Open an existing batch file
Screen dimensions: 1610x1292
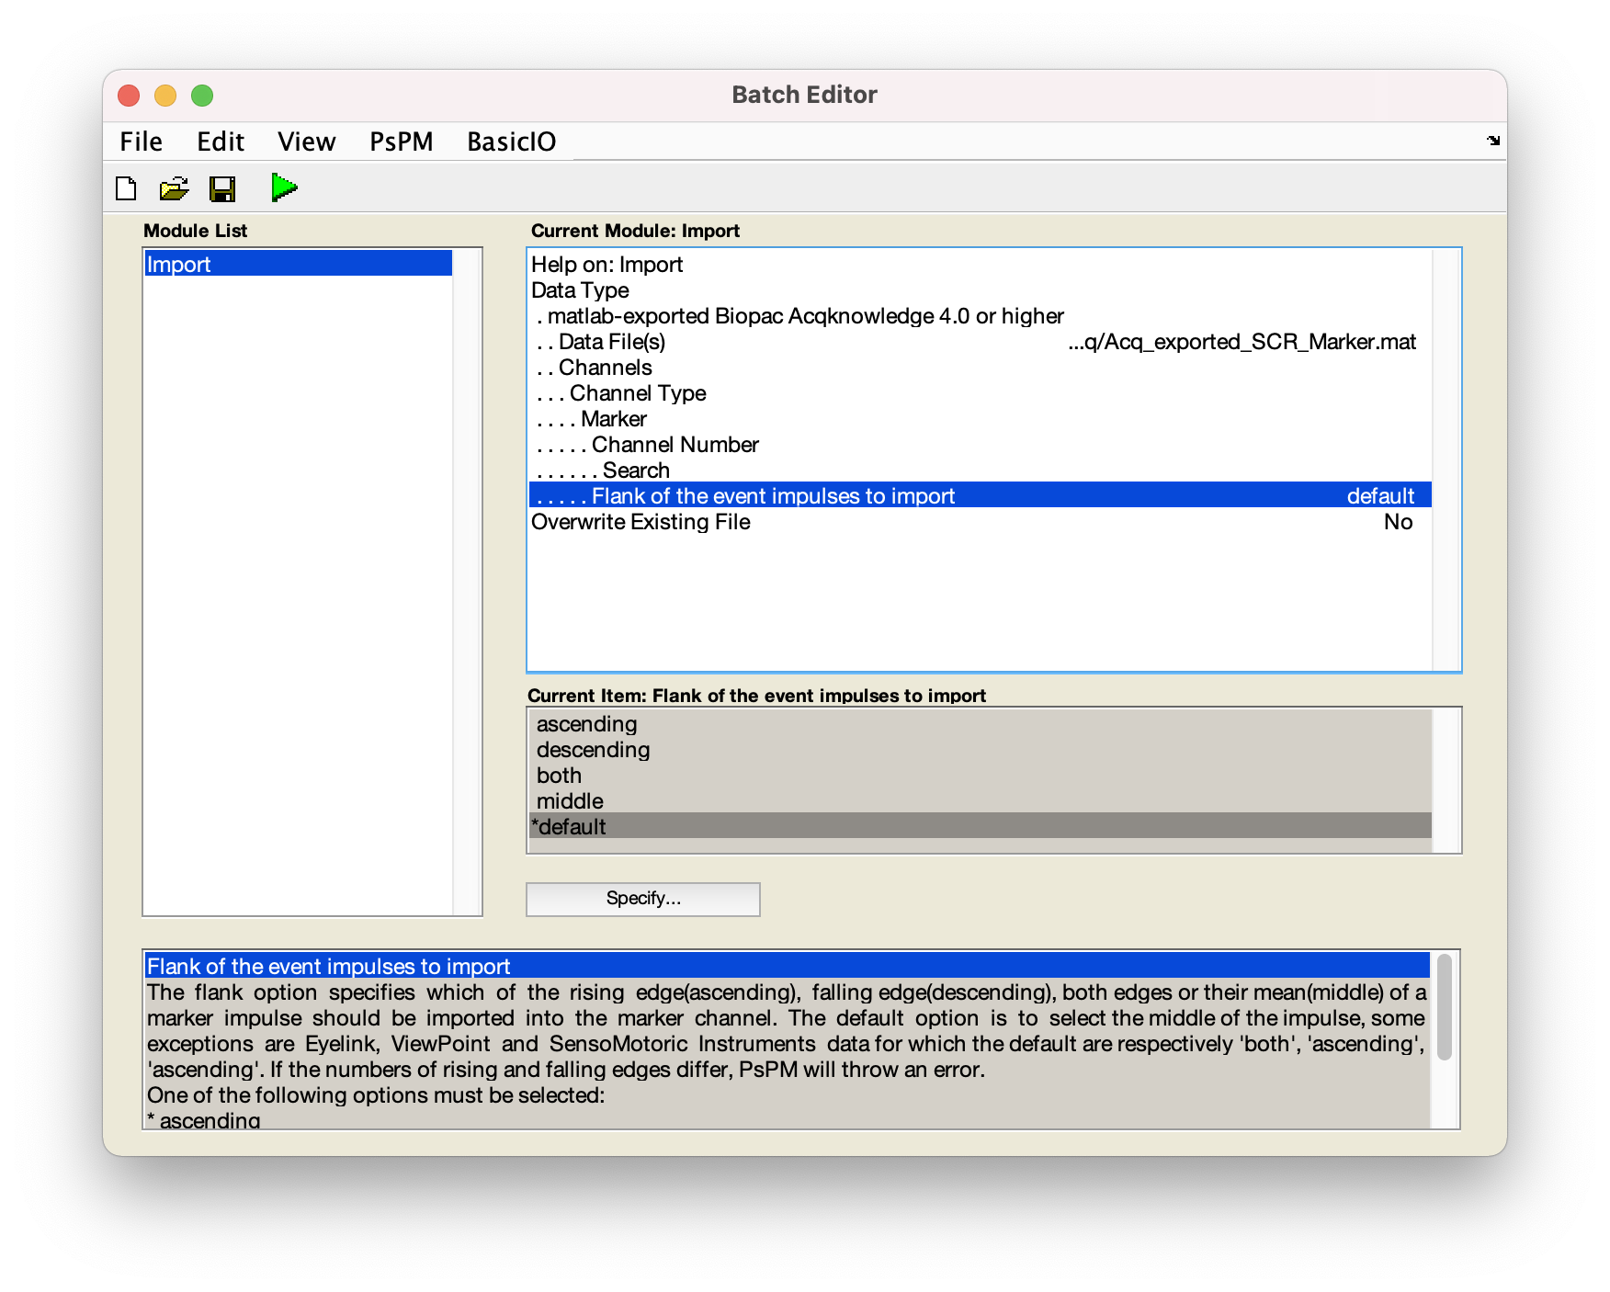click(174, 187)
